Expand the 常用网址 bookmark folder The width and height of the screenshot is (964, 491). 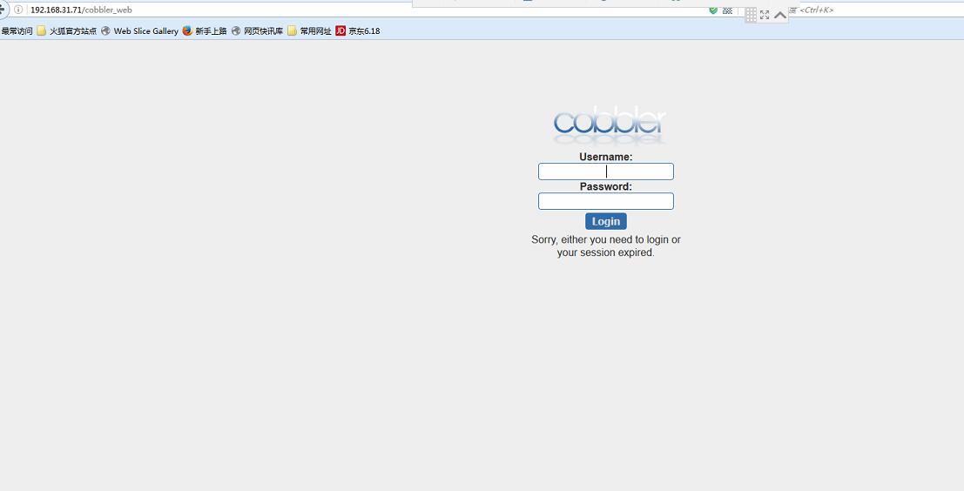[310, 31]
